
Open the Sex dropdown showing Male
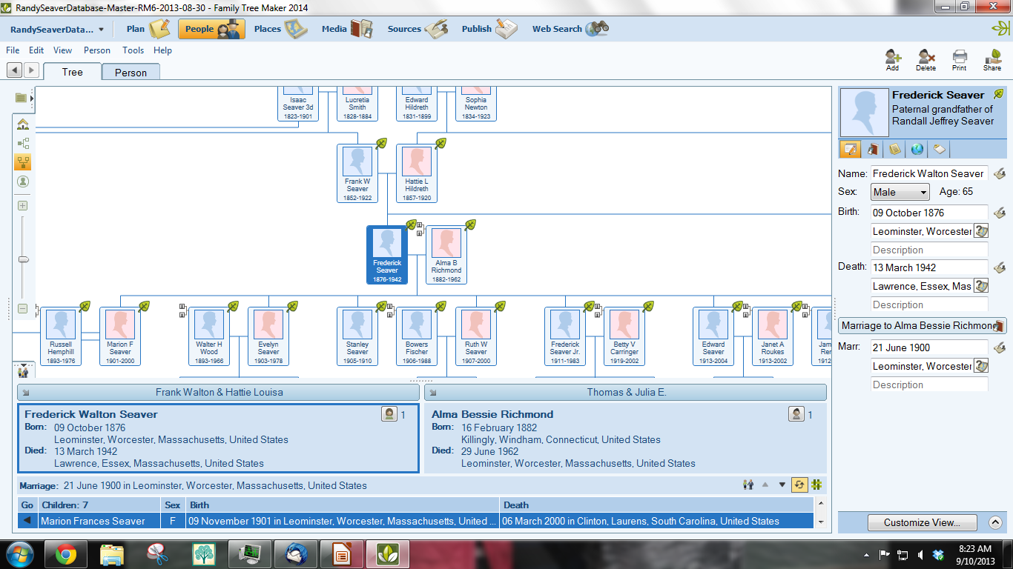(x=900, y=192)
